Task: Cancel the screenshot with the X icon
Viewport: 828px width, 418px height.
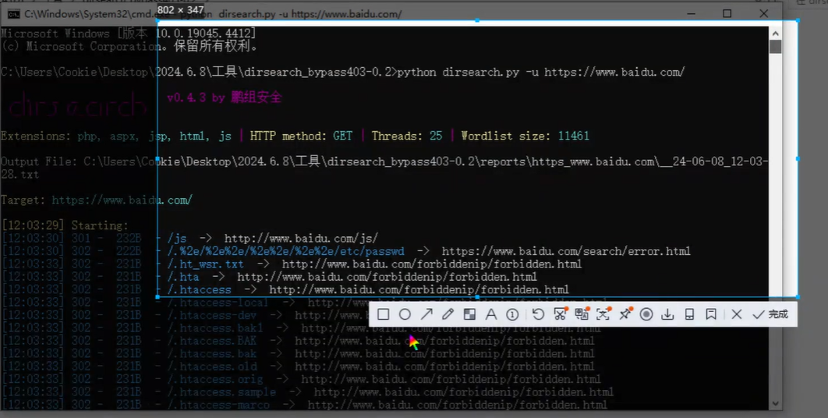Action: [x=737, y=314]
